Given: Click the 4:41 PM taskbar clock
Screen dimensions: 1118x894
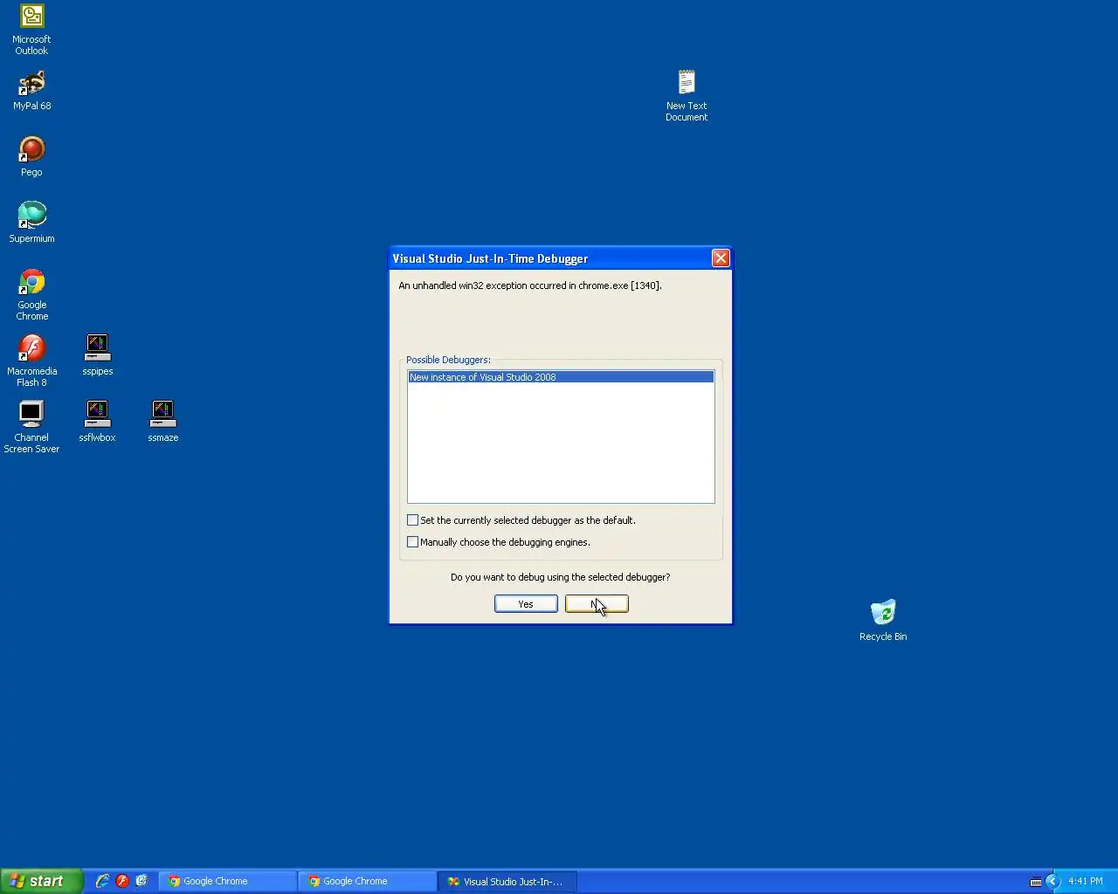Looking at the screenshot, I should point(1086,881).
